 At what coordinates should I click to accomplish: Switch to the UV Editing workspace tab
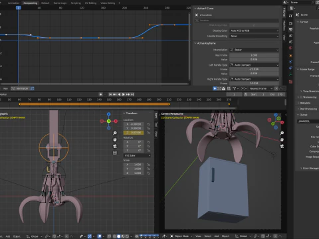[x=91, y=3]
